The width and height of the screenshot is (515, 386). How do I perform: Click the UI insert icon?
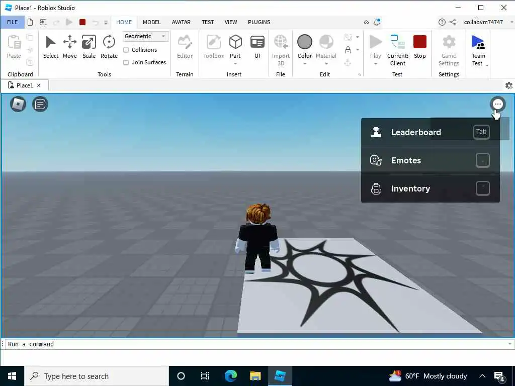[257, 43]
